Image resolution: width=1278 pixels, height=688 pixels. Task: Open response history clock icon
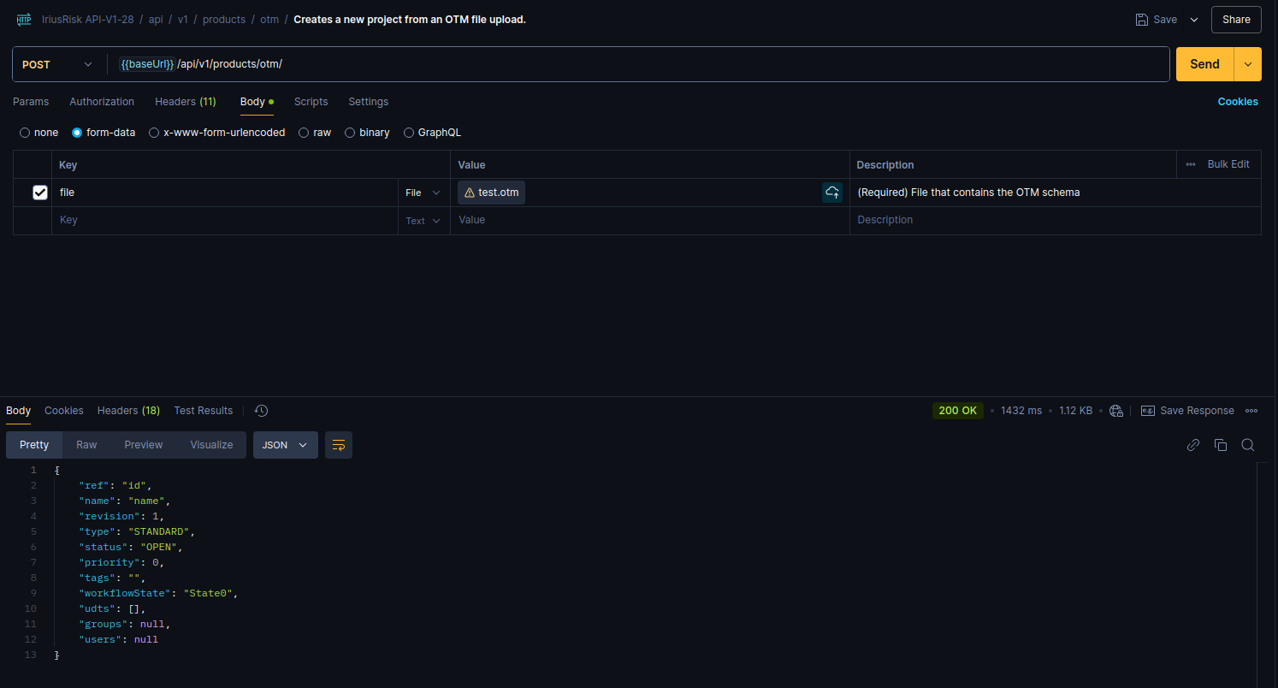[x=262, y=411]
